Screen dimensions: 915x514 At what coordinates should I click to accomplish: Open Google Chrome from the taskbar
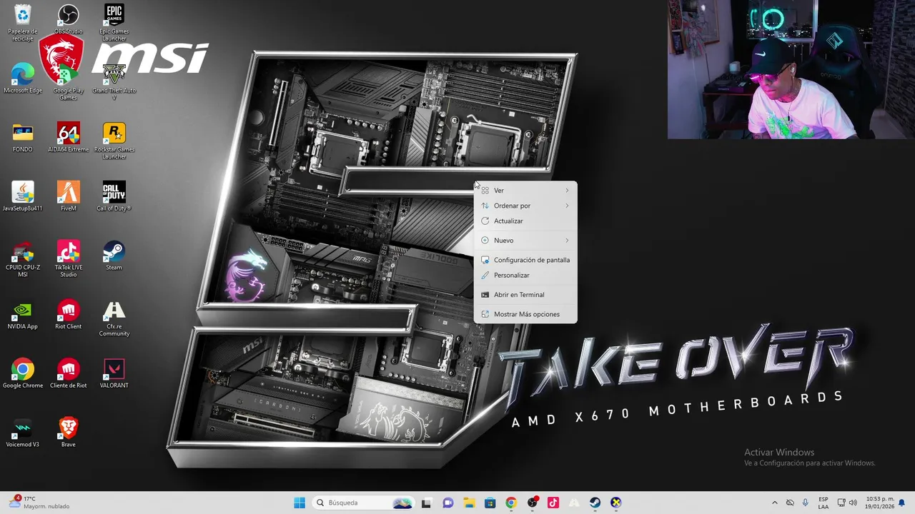click(x=510, y=503)
